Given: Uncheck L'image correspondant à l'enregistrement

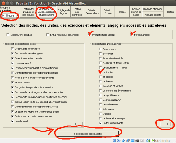Looking at the screenshot, I should 12,68.
